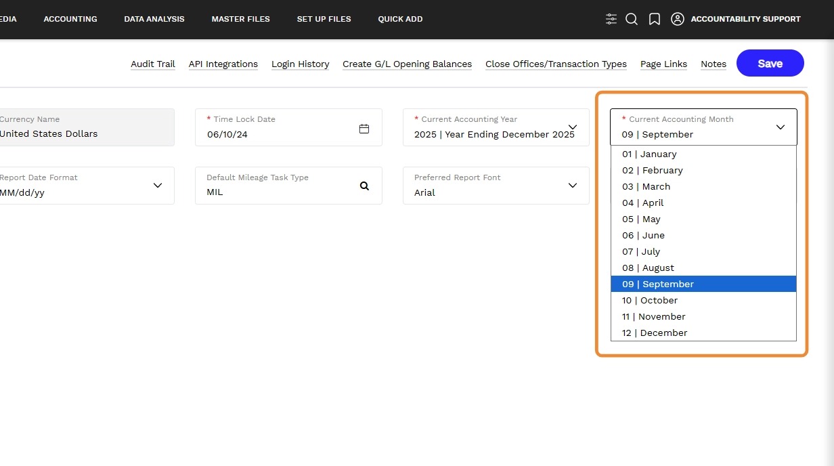Image resolution: width=834 pixels, height=466 pixels.
Task: Click the user profile avatar icon
Action: pos(678,19)
